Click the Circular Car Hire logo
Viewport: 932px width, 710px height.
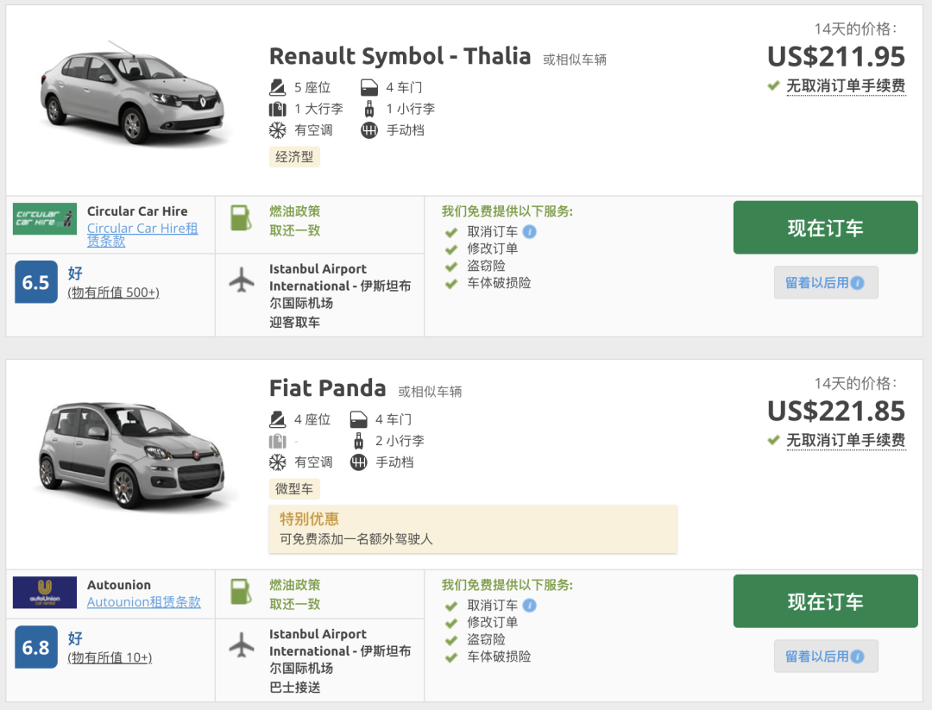click(45, 219)
